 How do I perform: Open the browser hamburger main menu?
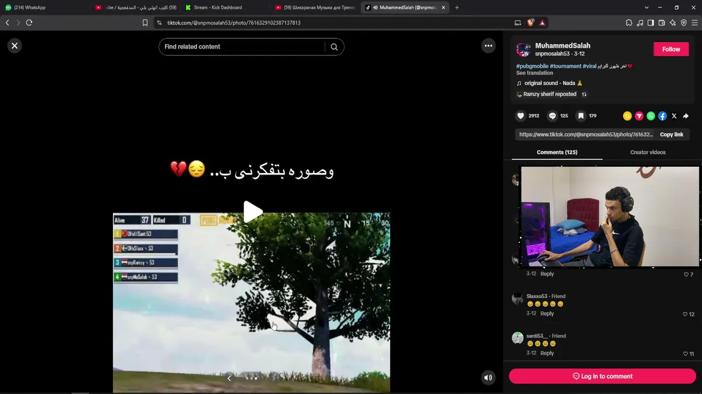click(x=694, y=22)
